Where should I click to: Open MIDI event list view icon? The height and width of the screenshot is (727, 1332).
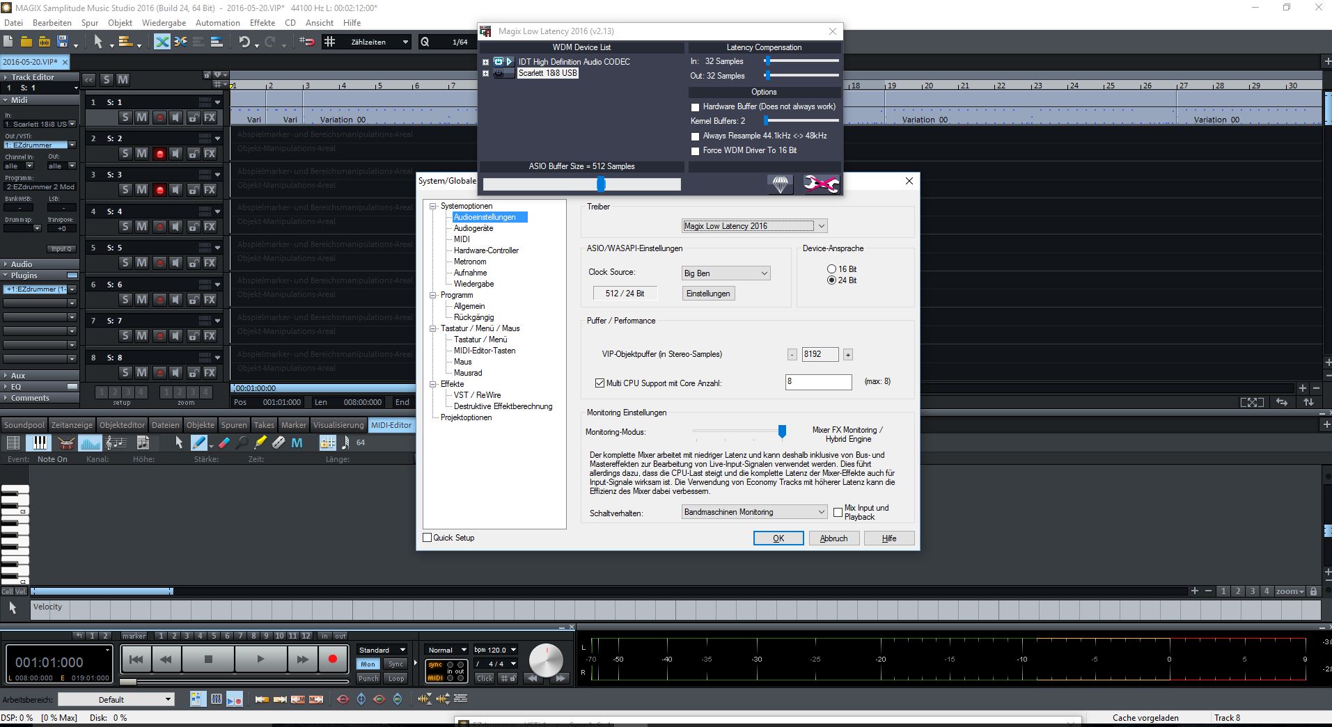point(13,442)
